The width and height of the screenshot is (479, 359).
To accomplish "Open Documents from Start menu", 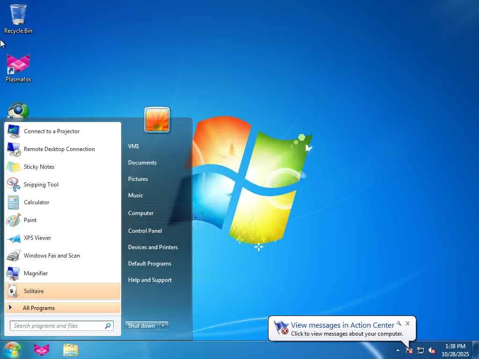I will (x=142, y=163).
